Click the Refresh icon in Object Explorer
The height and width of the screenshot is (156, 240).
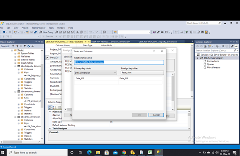click(29, 46)
